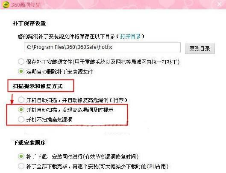226x173 pixels.
Task: Select 保存补丁安装源文件 radio option
Action: [21, 62]
